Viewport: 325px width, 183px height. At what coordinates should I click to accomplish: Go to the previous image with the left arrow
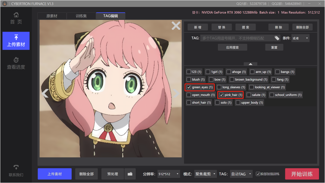click(x=45, y=93)
